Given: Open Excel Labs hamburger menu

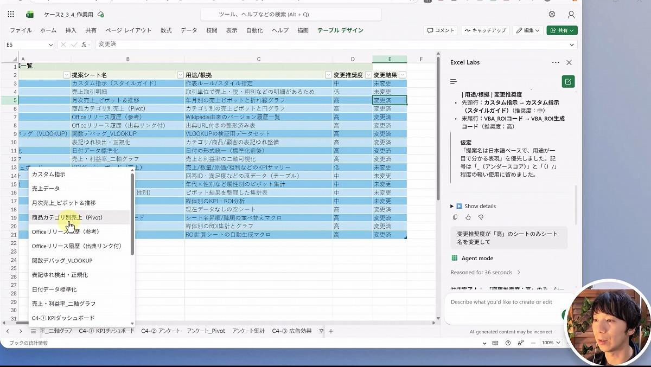Looking at the screenshot, I should pyautogui.click(x=454, y=82).
